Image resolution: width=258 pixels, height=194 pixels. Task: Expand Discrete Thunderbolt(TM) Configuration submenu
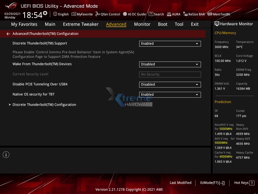coord(44,105)
